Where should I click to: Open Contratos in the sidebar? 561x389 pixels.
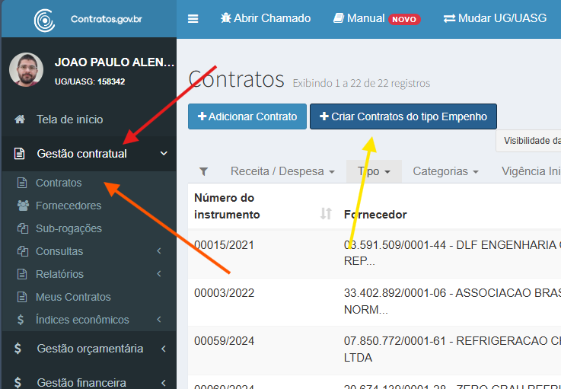(x=58, y=183)
